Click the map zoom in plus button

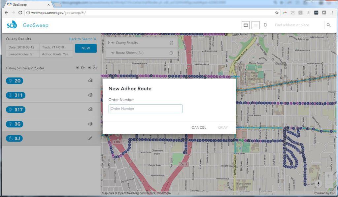[328, 176]
